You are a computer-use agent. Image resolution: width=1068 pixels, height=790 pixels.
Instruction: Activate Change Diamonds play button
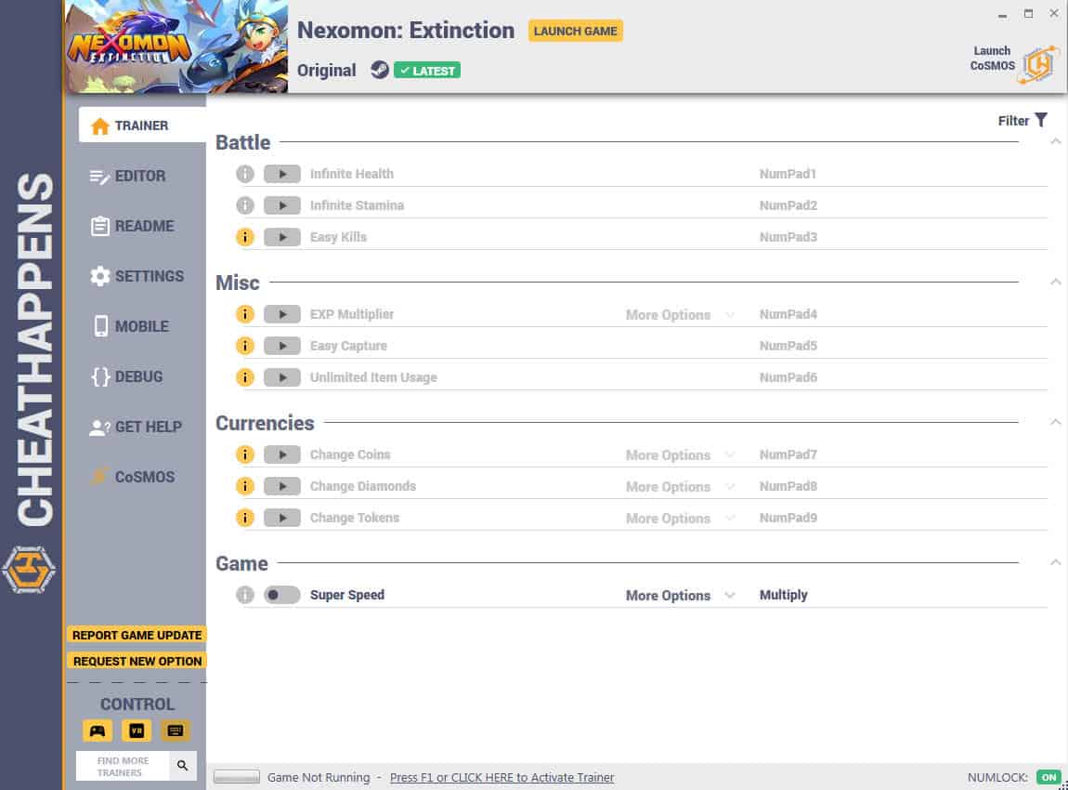(282, 486)
